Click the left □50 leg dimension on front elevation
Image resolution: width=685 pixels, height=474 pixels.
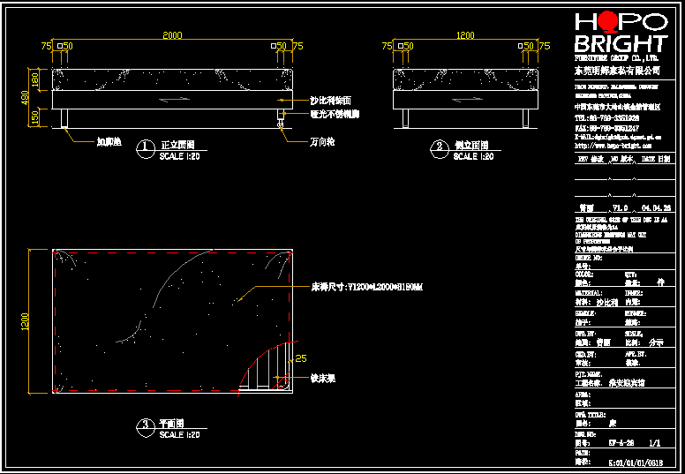click(x=65, y=46)
